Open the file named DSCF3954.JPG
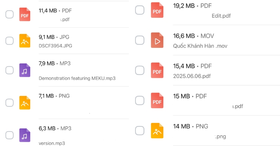 tap(55, 46)
